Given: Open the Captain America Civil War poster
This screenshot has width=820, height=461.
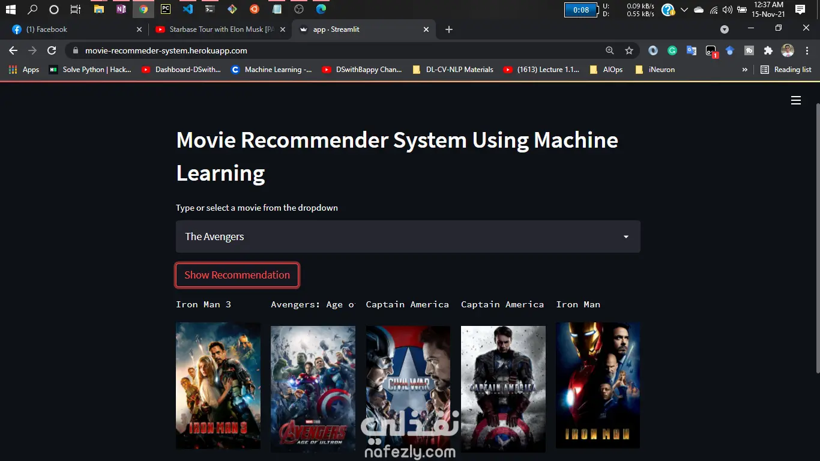Looking at the screenshot, I should click(x=408, y=389).
